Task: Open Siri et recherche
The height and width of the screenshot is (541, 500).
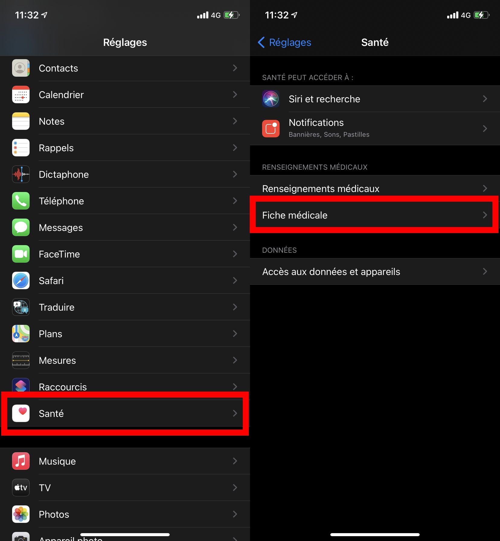Action: 375,99
